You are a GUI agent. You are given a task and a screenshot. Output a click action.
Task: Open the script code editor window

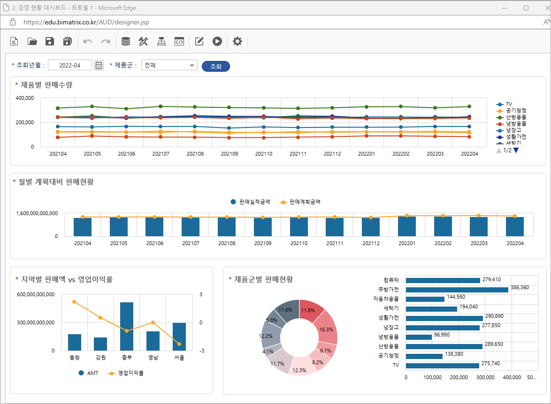click(x=179, y=42)
